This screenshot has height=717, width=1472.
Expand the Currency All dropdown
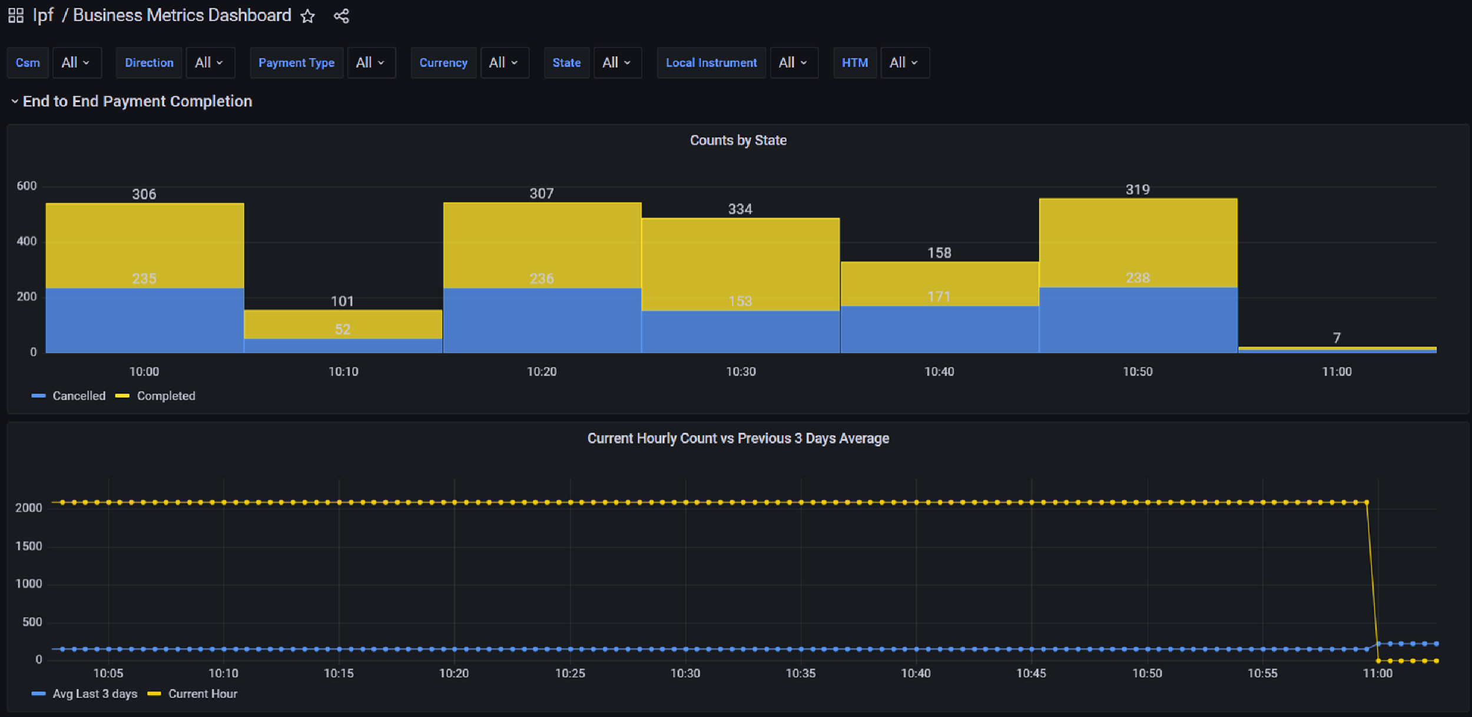[504, 62]
